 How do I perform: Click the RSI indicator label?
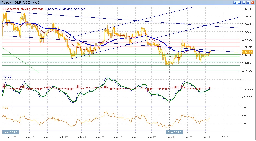coord(5,108)
